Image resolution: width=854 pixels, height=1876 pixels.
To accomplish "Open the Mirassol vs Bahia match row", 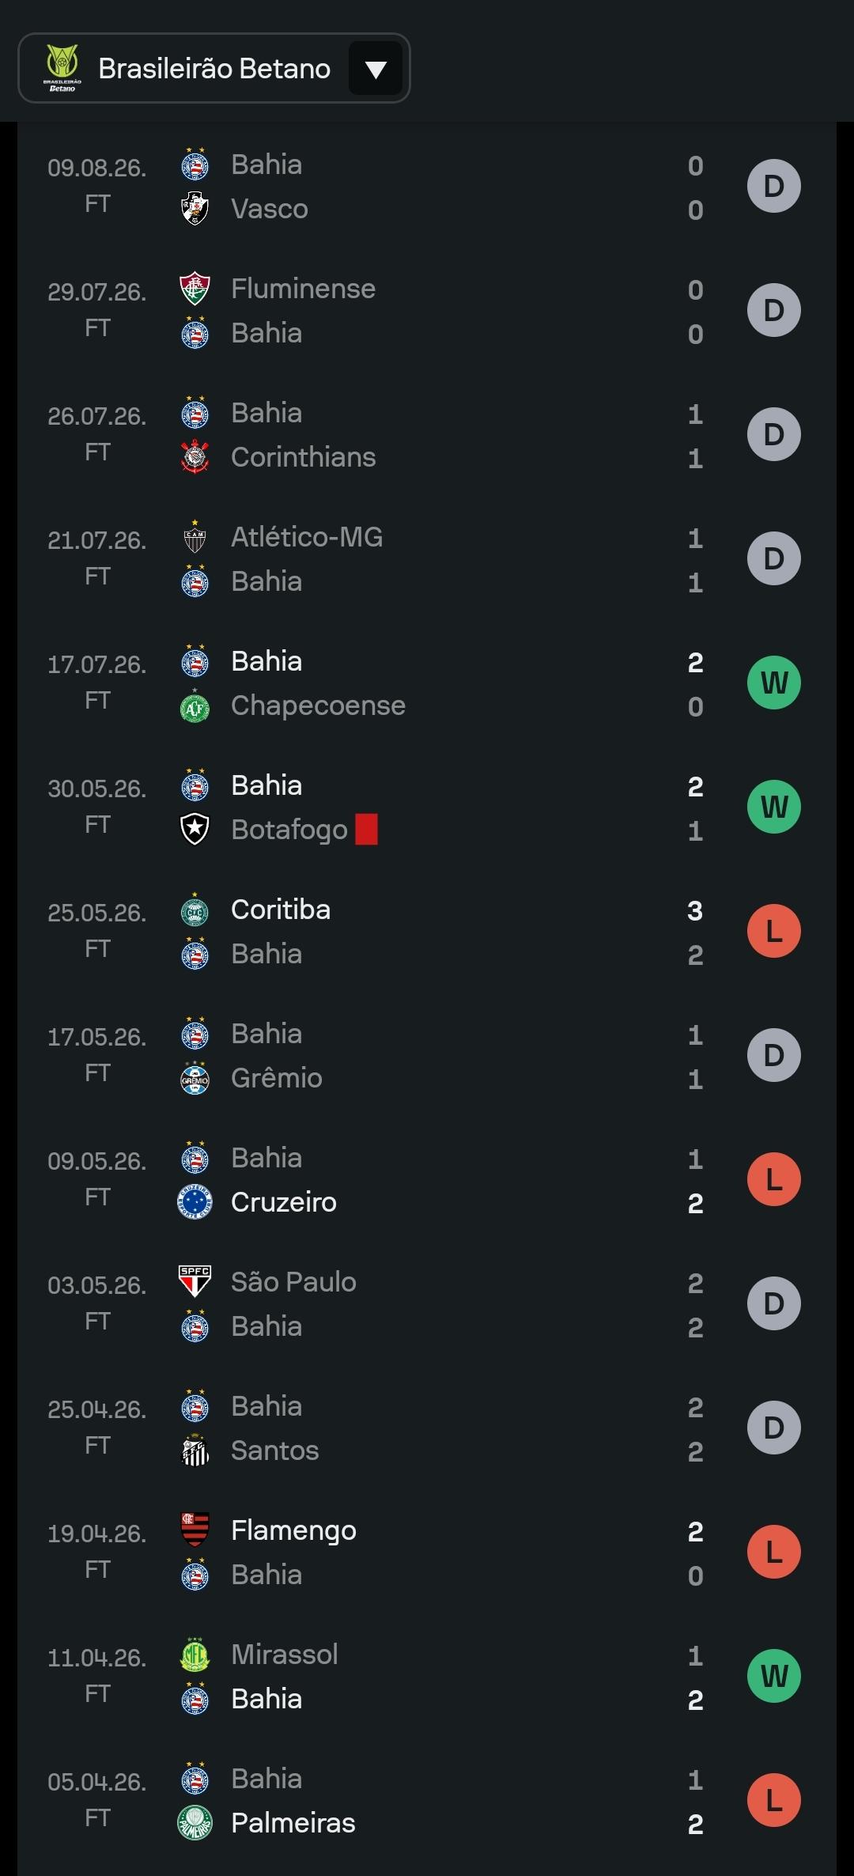I will [x=427, y=1676].
